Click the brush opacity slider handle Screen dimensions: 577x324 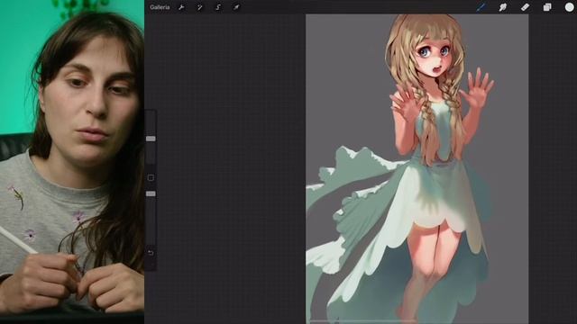(x=151, y=193)
